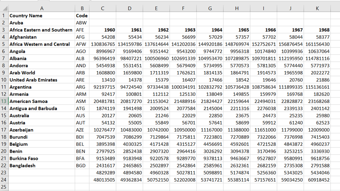Screen dimensions: 340x191
Task: Select cell containing 4829289
Action: point(103,173)
